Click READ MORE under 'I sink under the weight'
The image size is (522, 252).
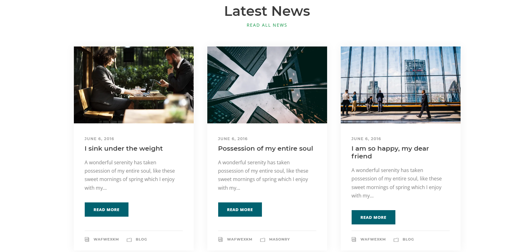tap(106, 210)
